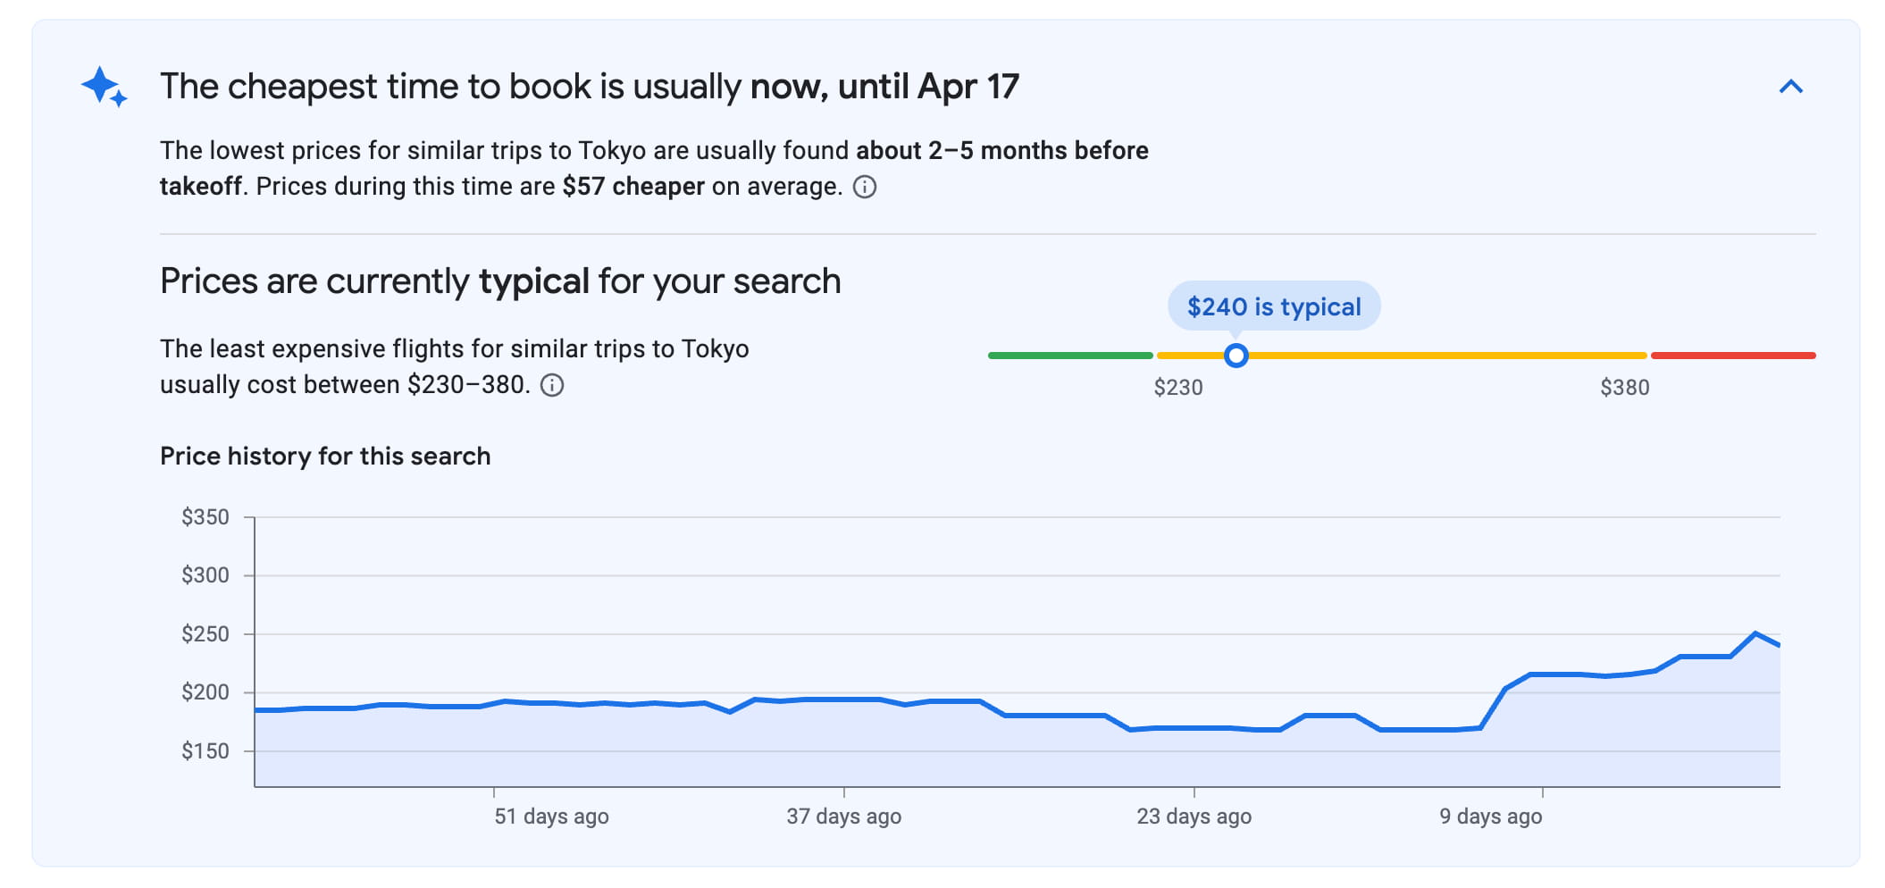Click "Prices are currently typical" heading
Viewport: 1885px width, 888px height.
point(500,281)
